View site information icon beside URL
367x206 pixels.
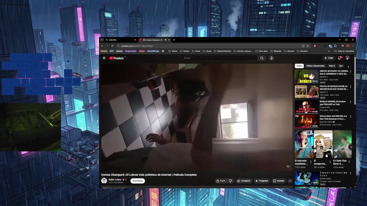click(x=118, y=46)
